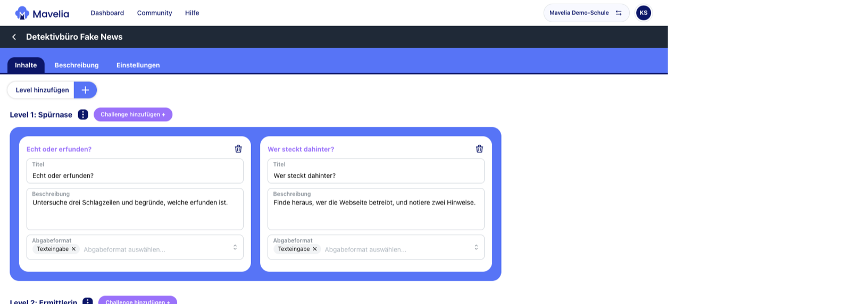Edit the Titel field 'Wer steckt dahinter?'
This screenshot has height=304, width=851.
coord(376,171)
